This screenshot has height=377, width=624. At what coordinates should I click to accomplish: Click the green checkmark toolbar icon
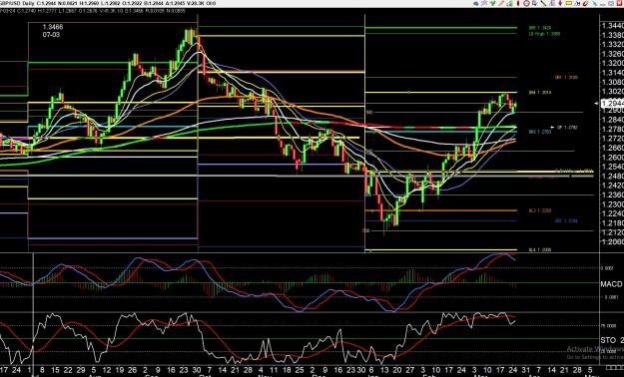[492, 3]
